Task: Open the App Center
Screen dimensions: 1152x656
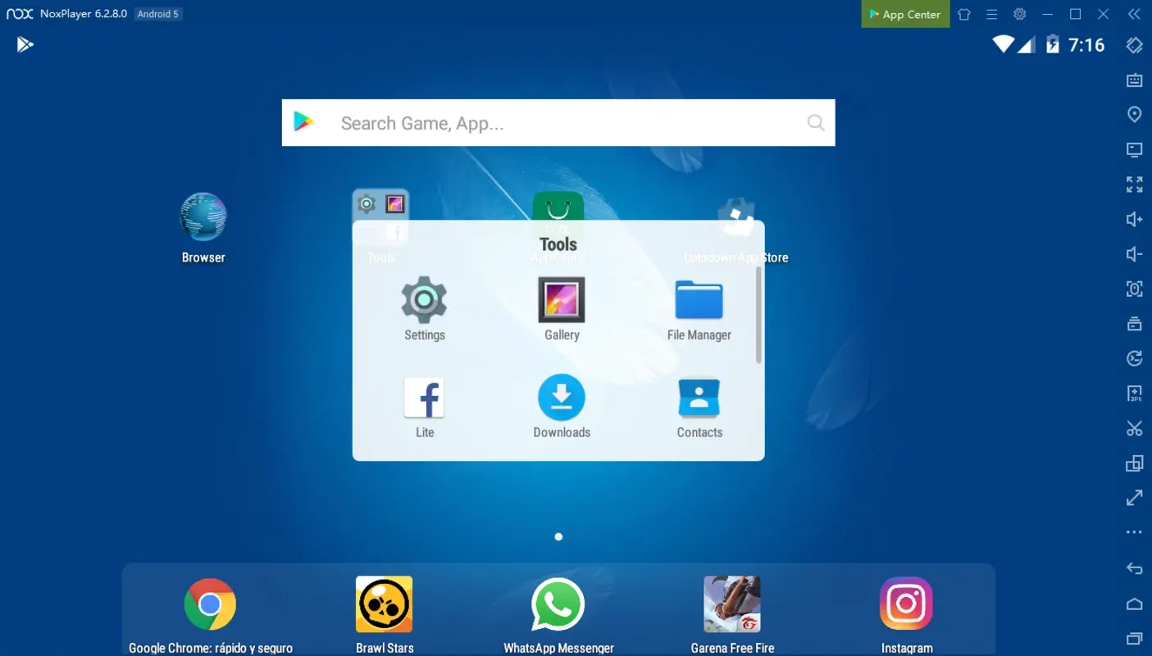Action: (x=904, y=14)
